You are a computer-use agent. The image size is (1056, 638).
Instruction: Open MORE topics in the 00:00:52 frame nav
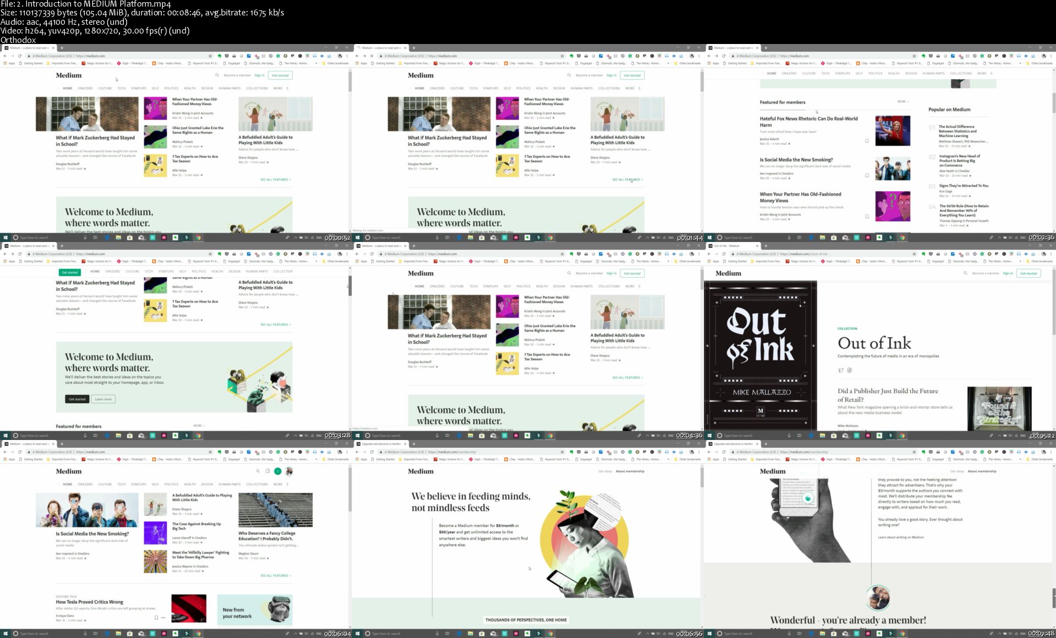coord(278,88)
